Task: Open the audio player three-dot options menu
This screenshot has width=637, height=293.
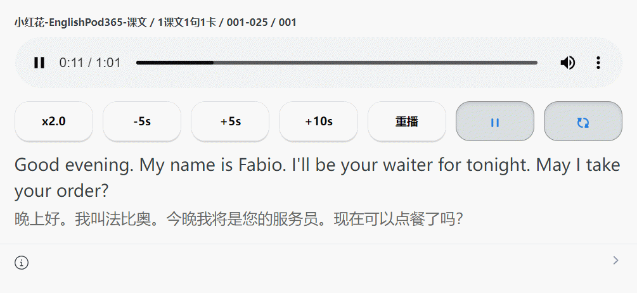Action: coord(598,63)
